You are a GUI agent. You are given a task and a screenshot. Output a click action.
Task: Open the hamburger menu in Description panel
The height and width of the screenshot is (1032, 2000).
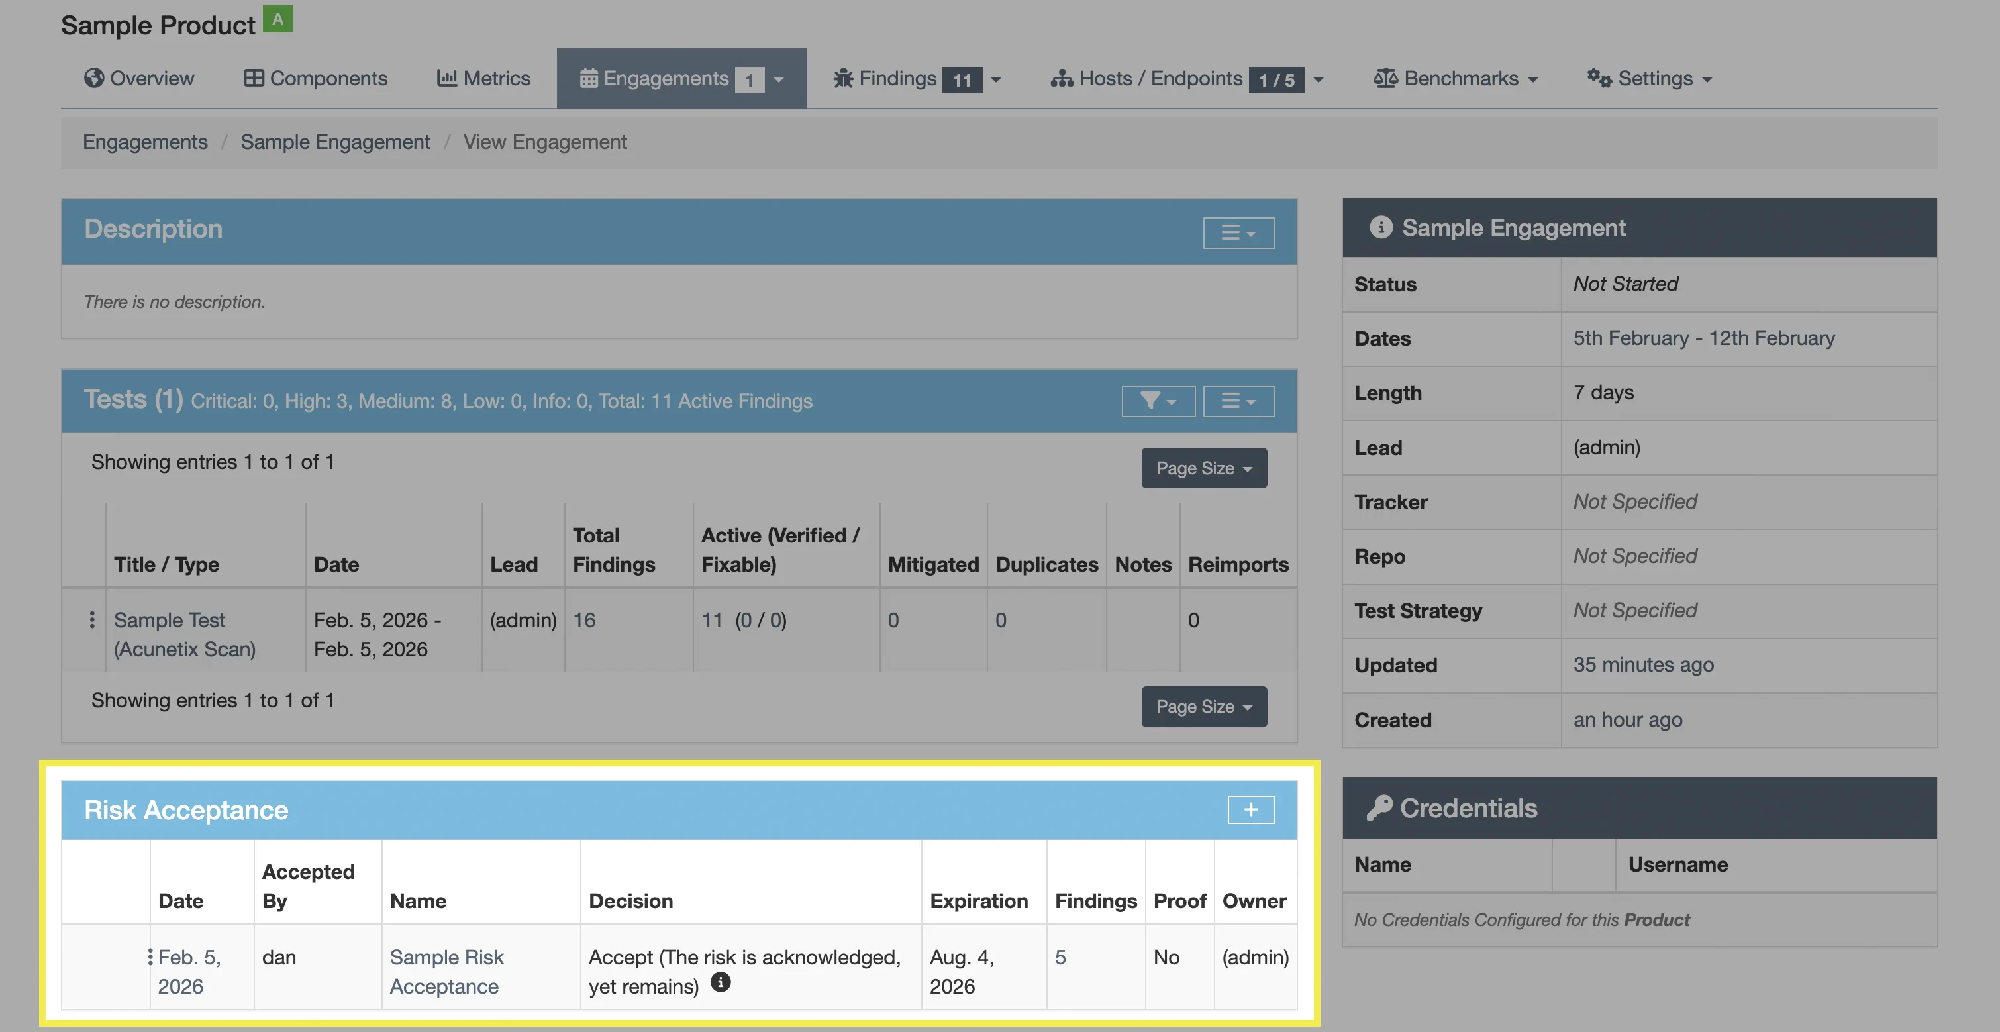[1238, 233]
